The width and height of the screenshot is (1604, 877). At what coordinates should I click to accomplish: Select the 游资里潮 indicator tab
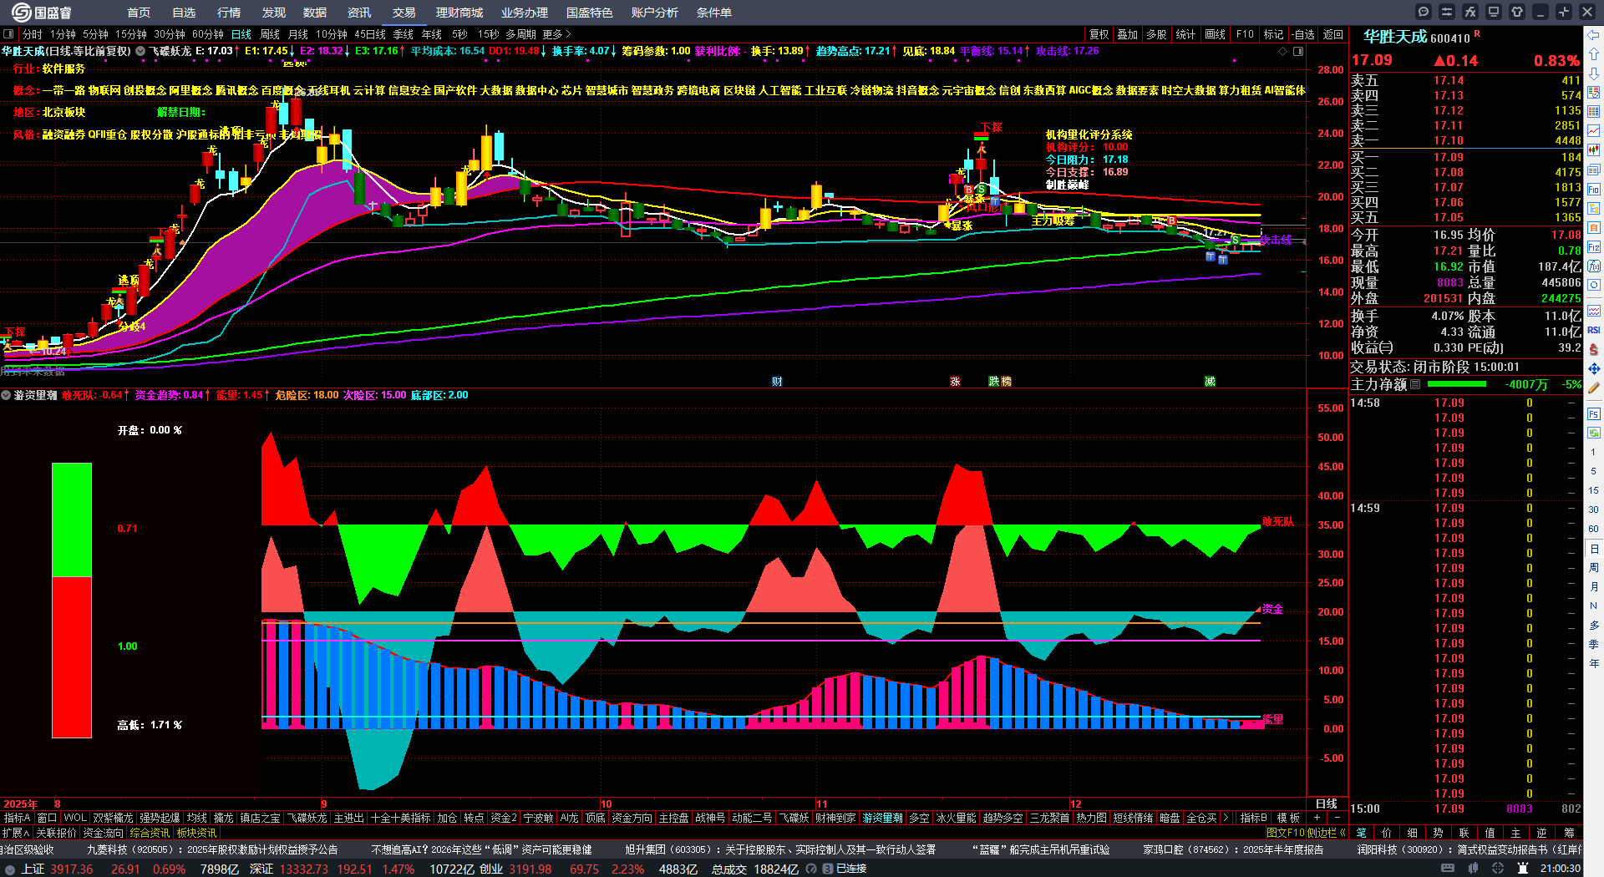coord(883,818)
